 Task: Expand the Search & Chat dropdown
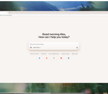click(37, 48)
